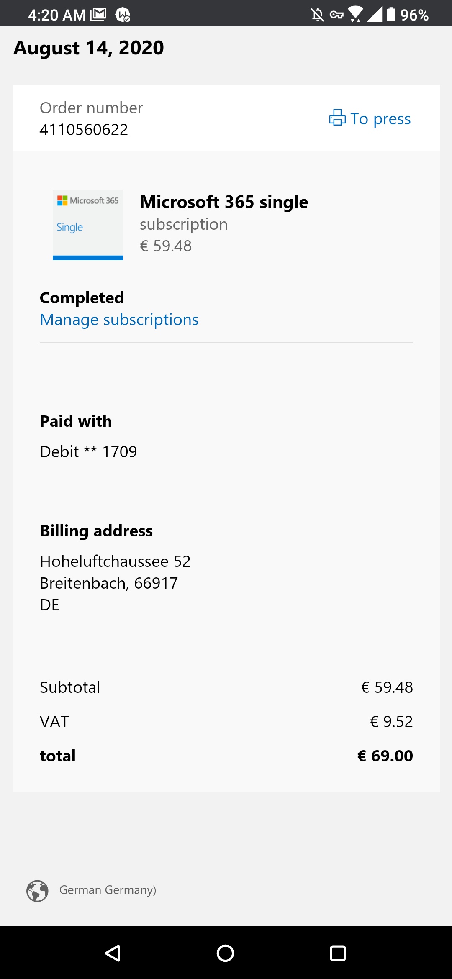Tap the Microsoft 365 Single product thumbnail
The height and width of the screenshot is (979, 452).
[88, 225]
